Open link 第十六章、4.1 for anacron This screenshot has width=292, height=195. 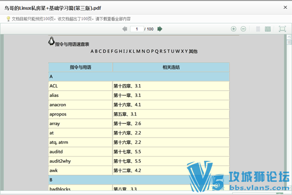pyautogui.click(x=127, y=105)
